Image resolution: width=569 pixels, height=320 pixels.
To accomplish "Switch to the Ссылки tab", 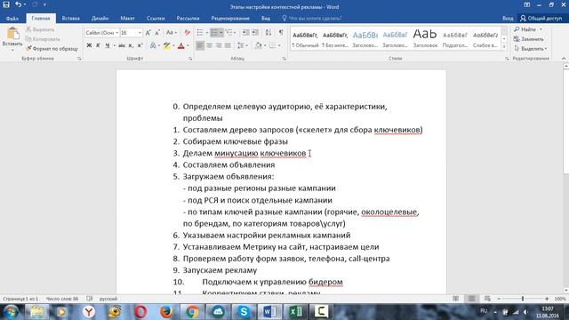I will click(x=156, y=18).
